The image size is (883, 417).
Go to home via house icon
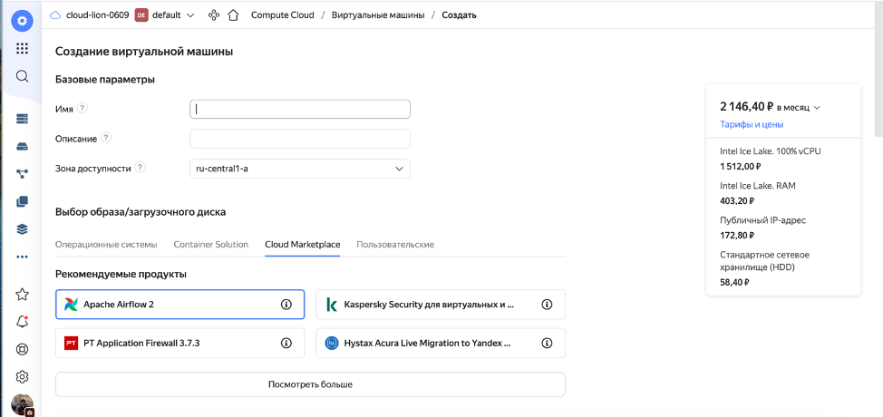pos(233,15)
